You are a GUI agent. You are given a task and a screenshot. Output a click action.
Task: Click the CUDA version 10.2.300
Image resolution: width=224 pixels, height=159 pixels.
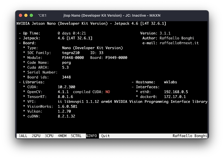click(66, 87)
